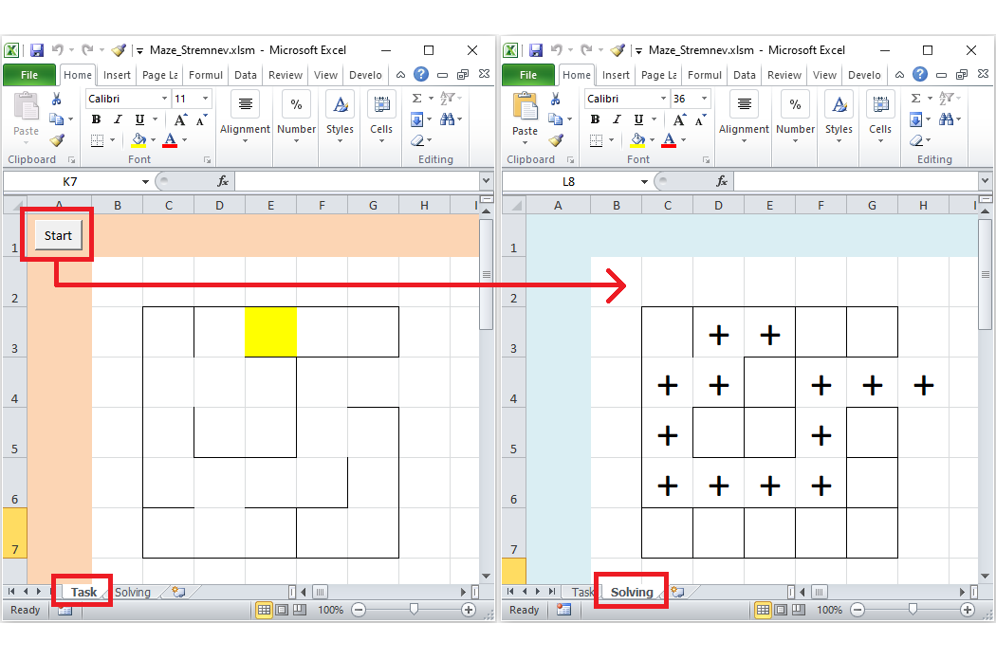Open font size 11 dropdown in left window
Image resolution: width=996 pixels, height=660 pixels.
point(205,99)
